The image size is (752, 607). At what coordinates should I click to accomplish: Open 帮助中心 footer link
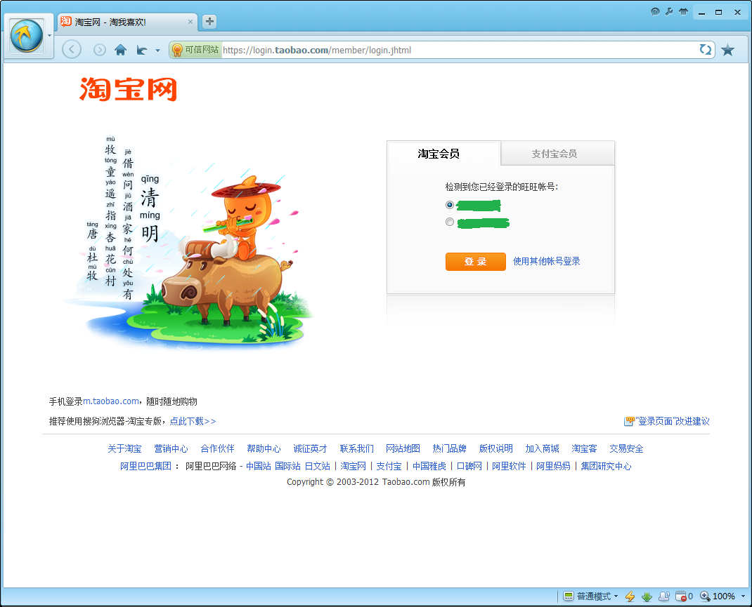pyautogui.click(x=264, y=448)
